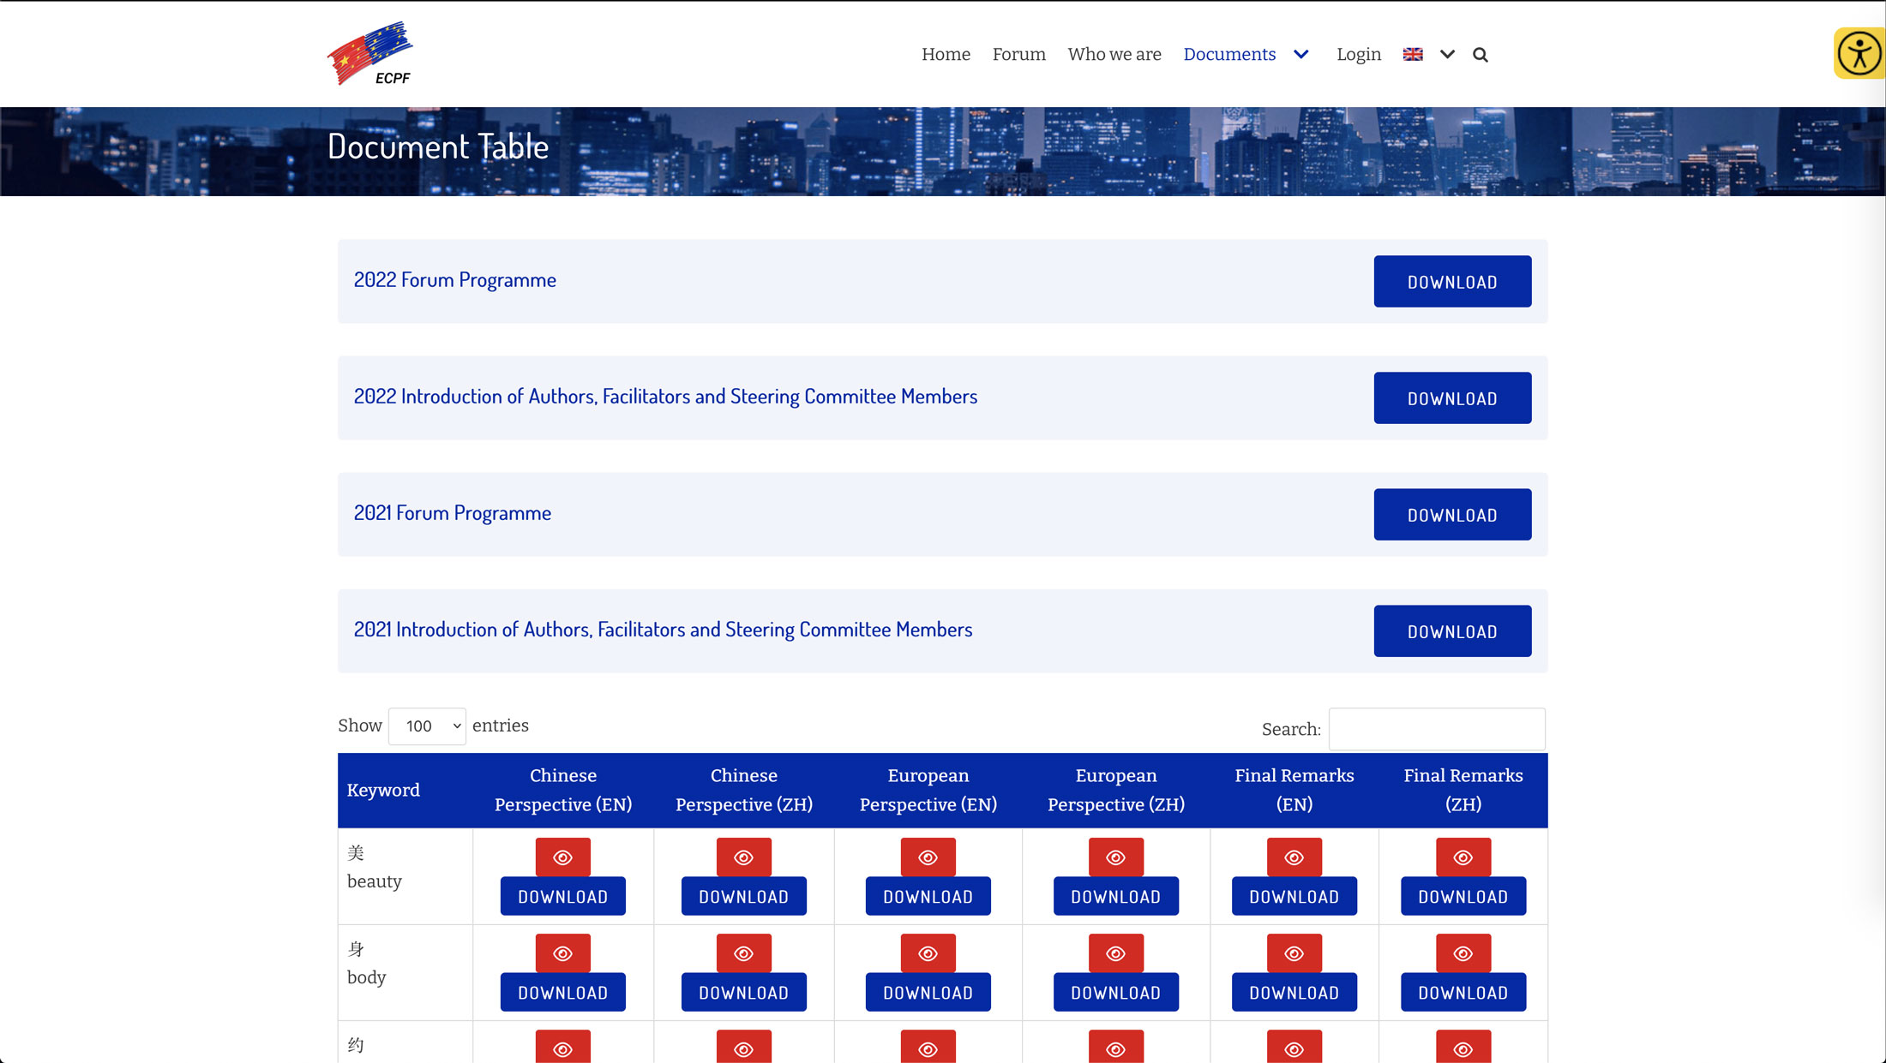Expand the Documents menu chevron
Image resolution: width=1886 pixels, height=1063 pixels.
click(x=1301, y=54)
